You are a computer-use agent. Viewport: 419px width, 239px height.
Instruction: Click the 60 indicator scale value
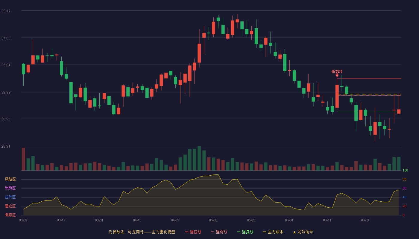click(x=404, y=189)
